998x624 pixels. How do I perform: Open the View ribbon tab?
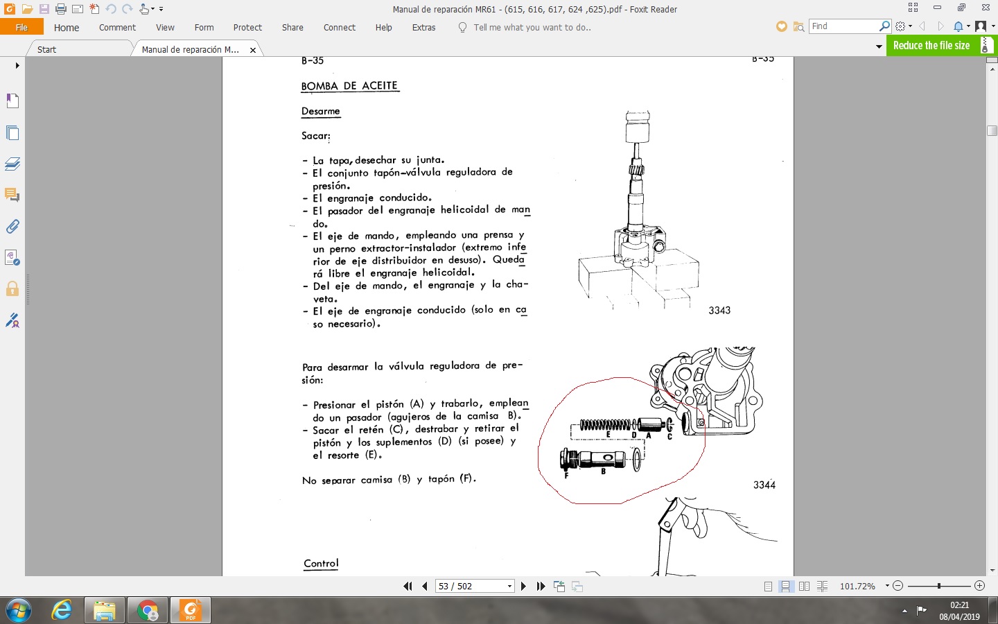click(165, 28)
